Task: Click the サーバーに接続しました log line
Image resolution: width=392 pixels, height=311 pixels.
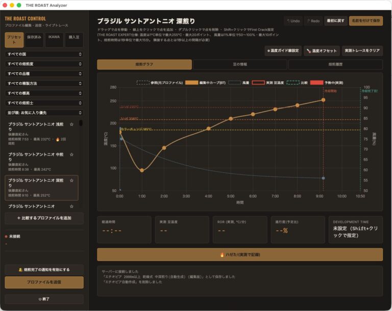Action: point(120,272)
